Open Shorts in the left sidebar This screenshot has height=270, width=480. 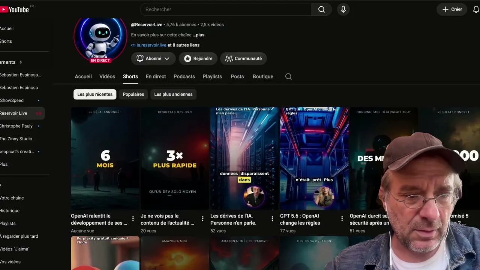coord(6,41)
